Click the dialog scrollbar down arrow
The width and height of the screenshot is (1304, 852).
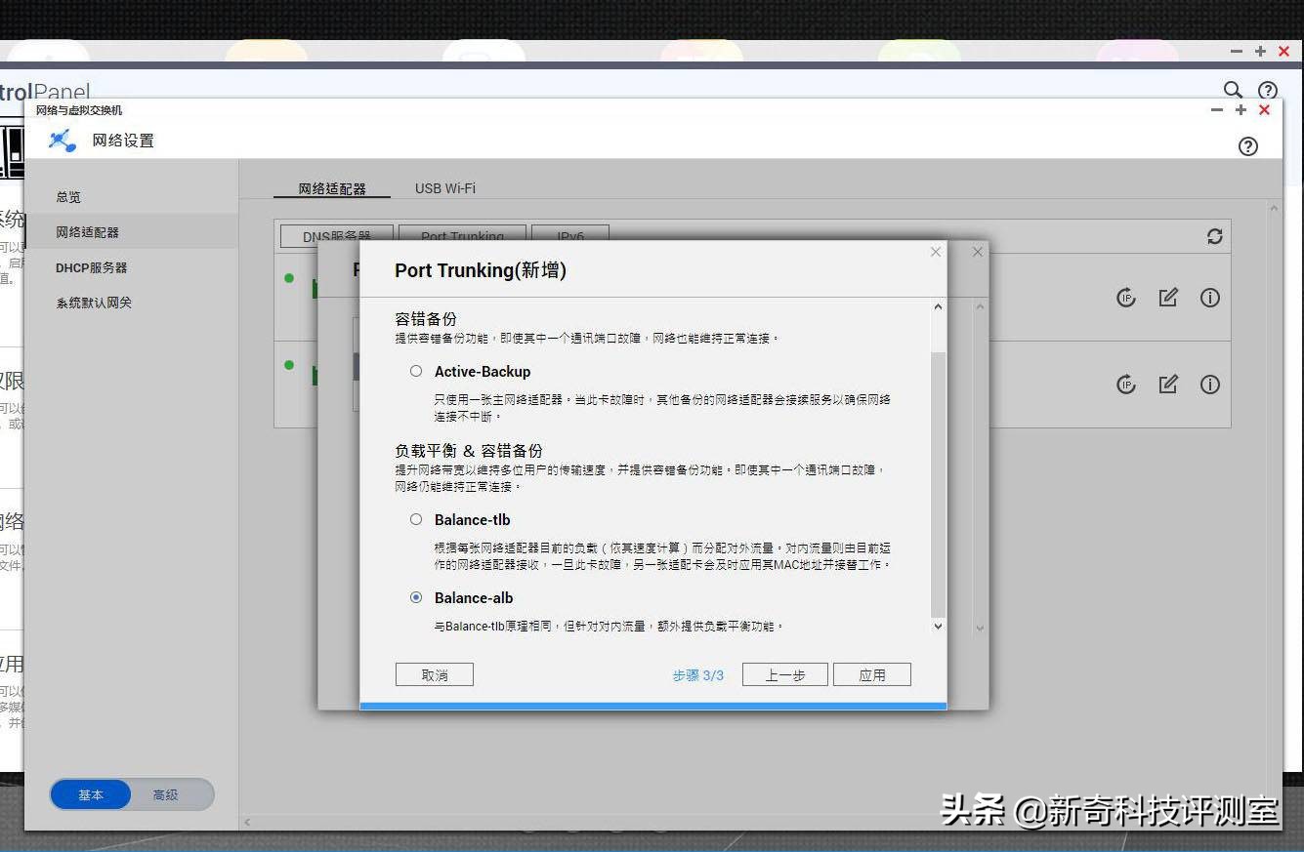tap(937, 626)
